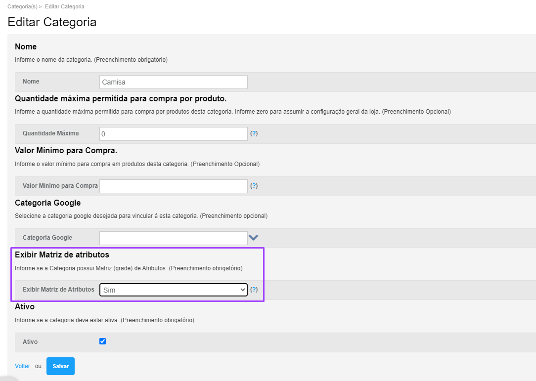536x381 pixels.
Task: Click 'Informe o nome da categoria' description text
Action: (91, 60)
